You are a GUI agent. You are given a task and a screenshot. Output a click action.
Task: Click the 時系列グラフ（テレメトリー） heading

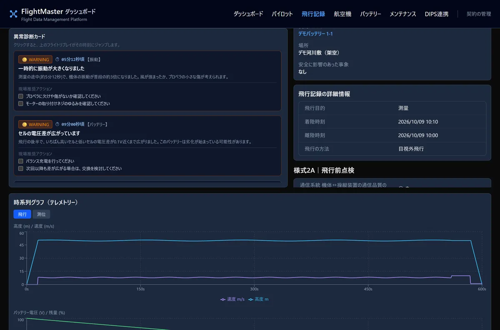pos(46,202)
